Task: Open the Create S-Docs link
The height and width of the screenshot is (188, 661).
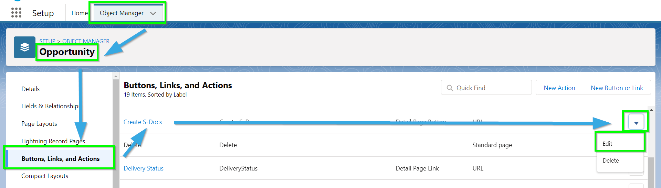Action: click(x=143, y=122)
